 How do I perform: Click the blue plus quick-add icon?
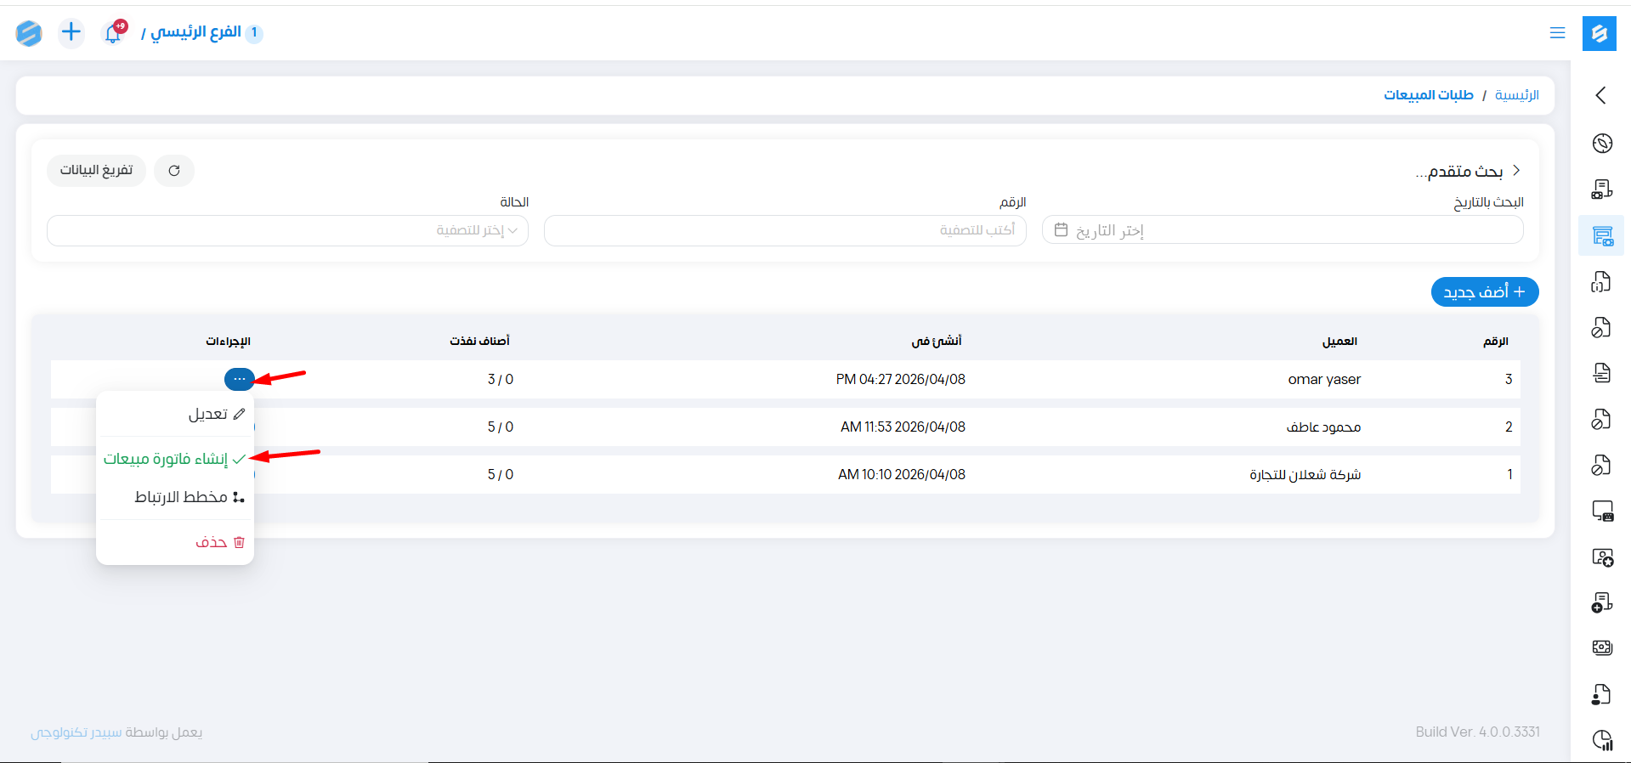[x=71, y=32]
